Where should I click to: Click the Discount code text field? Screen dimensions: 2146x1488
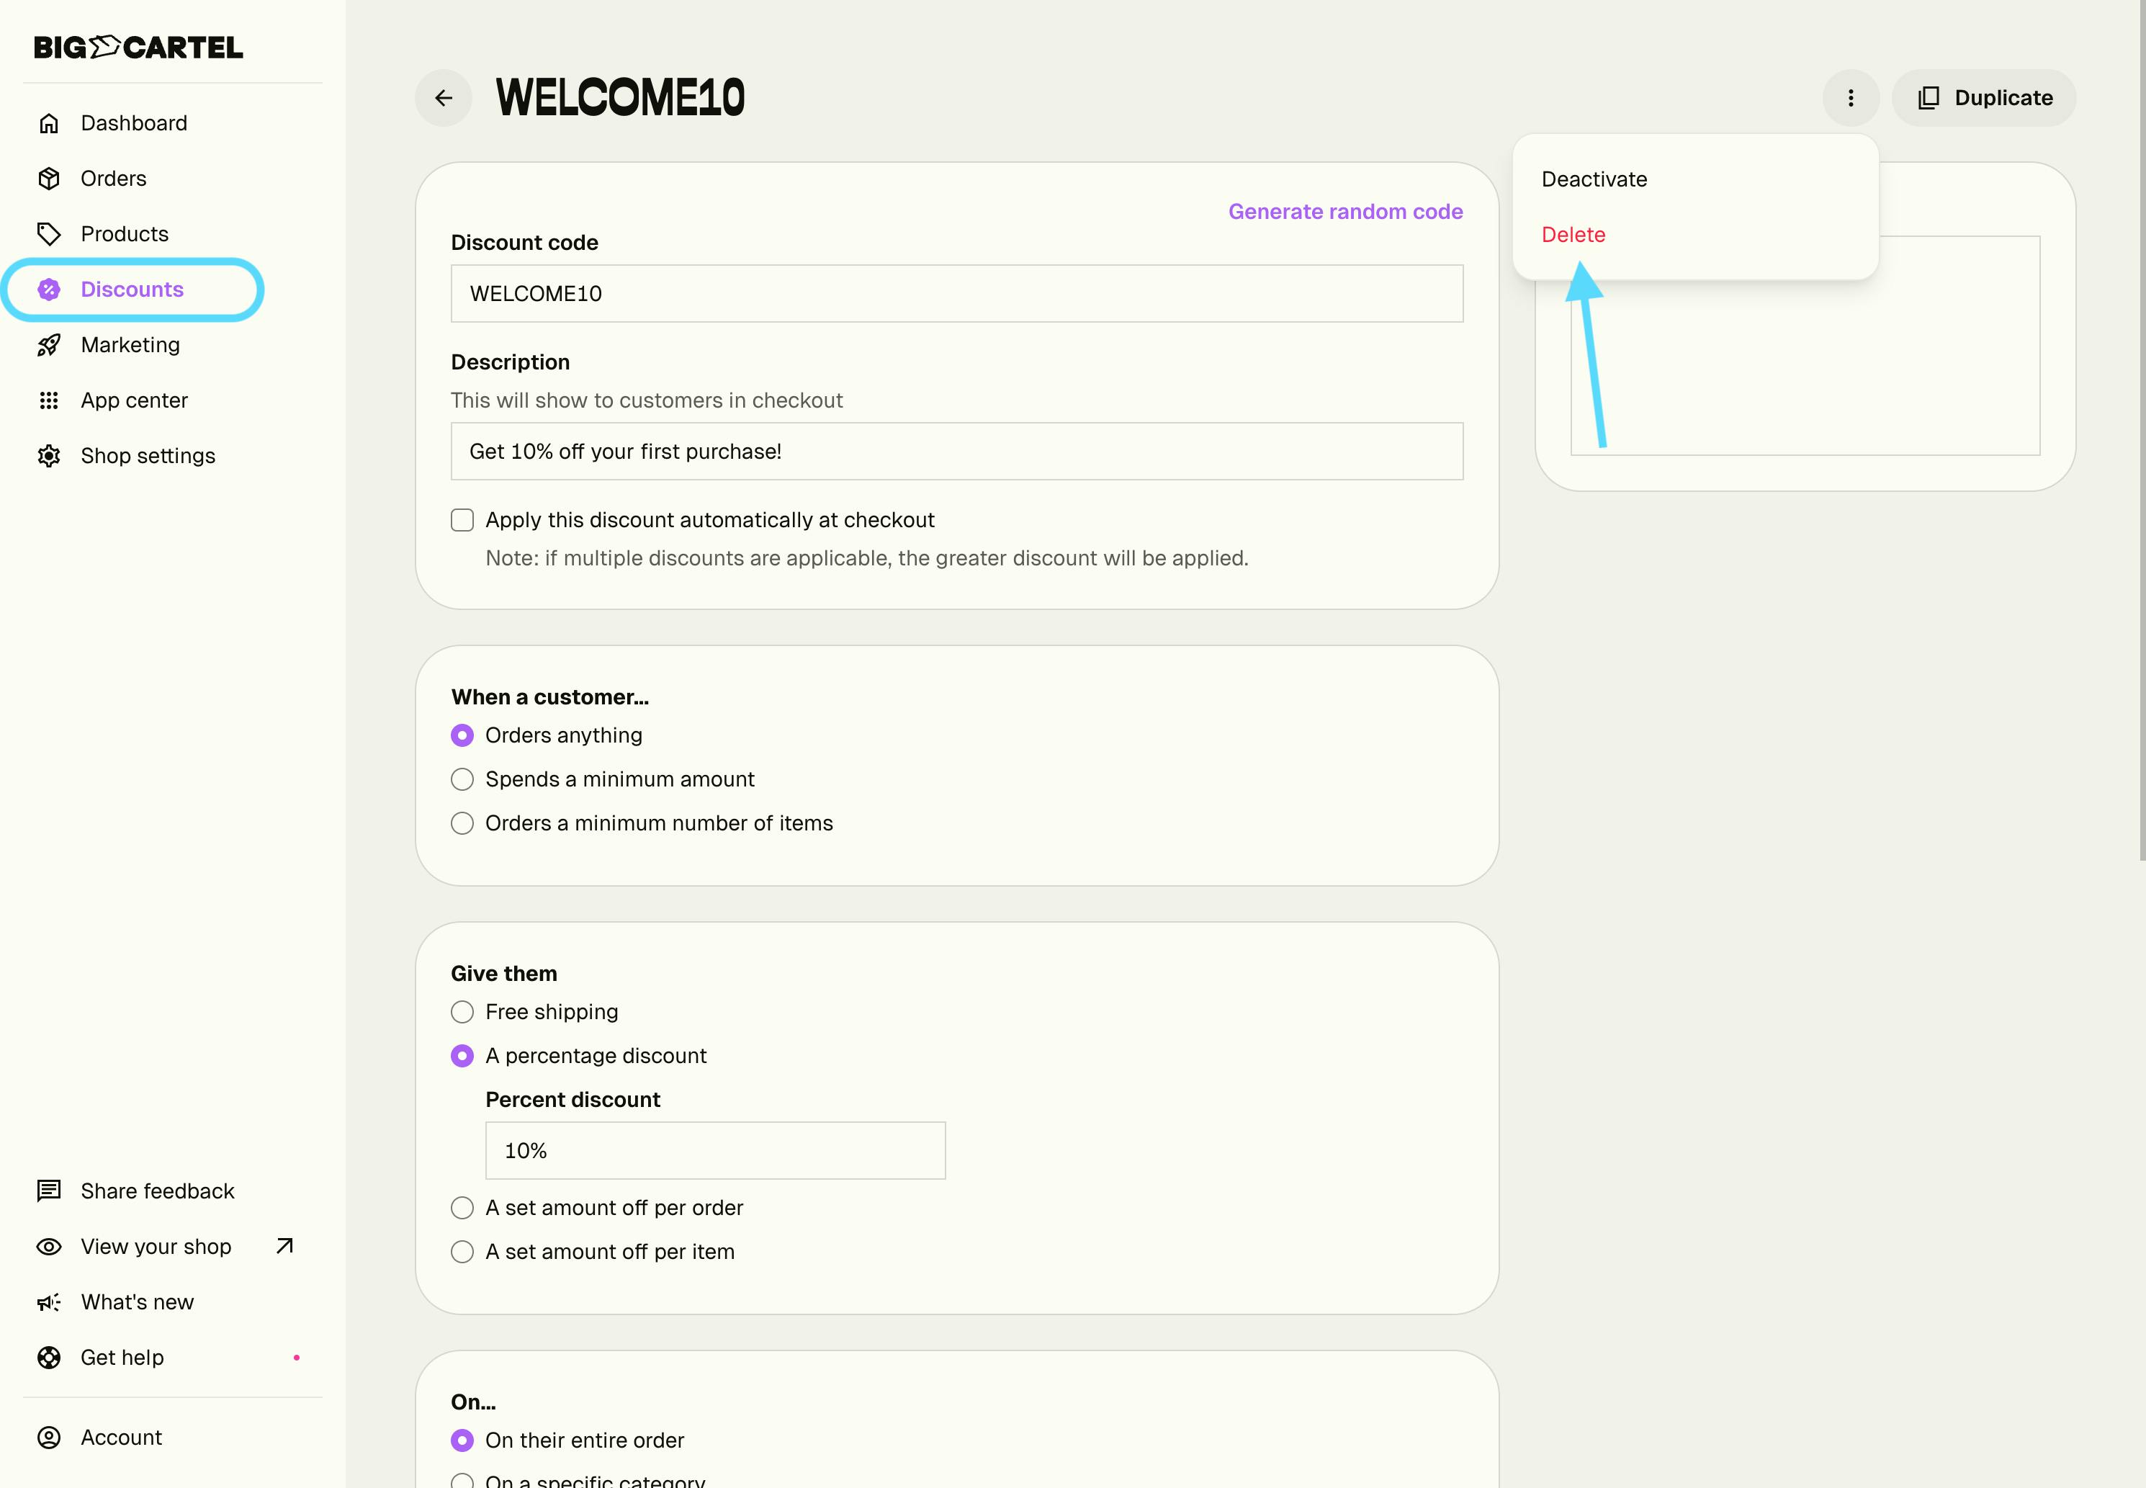pos(956,294)
